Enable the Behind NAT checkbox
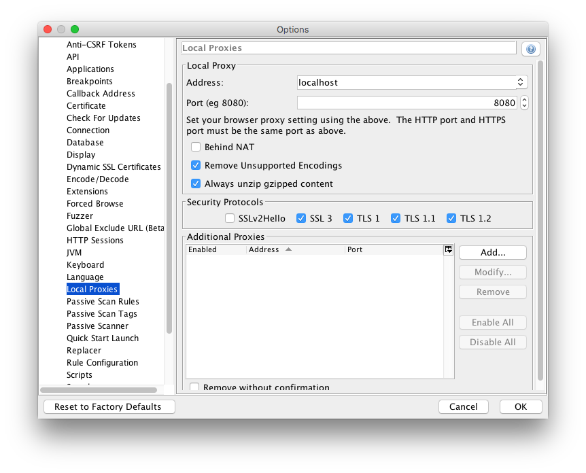This screenshot has height=473, width=586. [196, 147]
